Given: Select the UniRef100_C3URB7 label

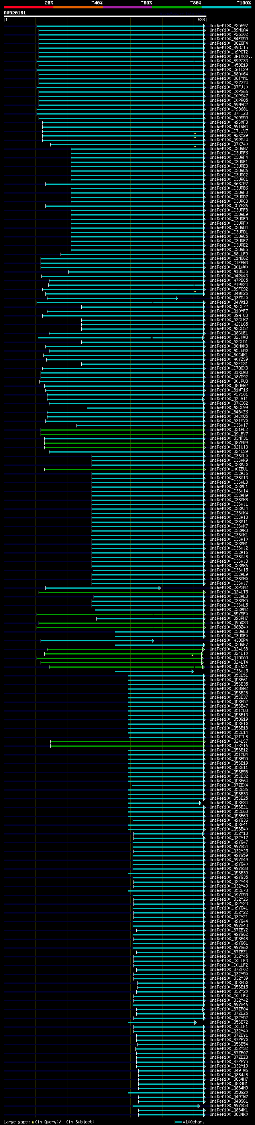Looking at the screenshot, I should click(x=229, y=149).
